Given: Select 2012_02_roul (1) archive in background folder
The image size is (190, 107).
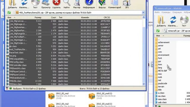Looking at the screenshot, I should click(x=102, y=96).
